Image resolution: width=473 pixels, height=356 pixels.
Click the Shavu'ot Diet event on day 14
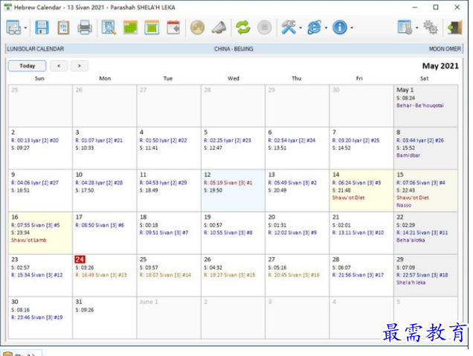pos(348,198)
